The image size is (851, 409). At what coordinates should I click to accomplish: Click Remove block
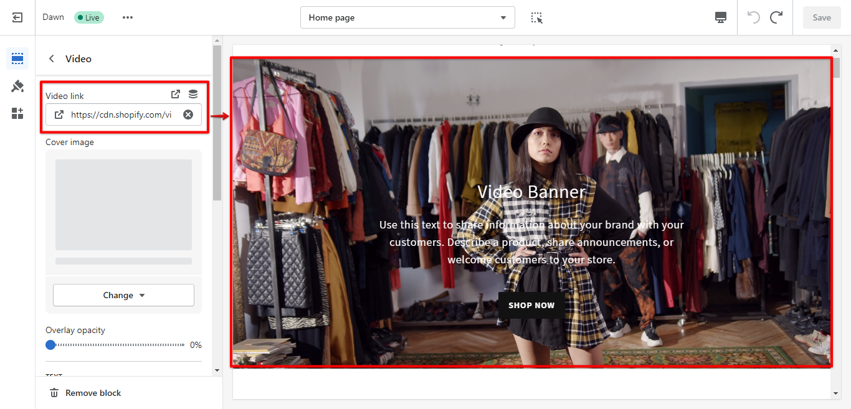click(86, 393)
